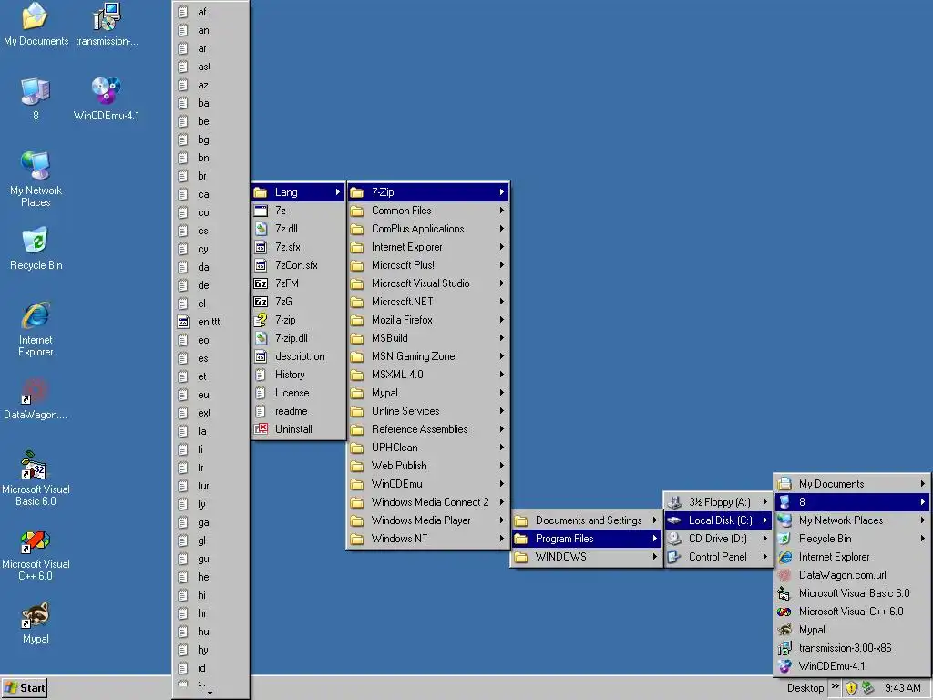Open the 'af' language file
This screenshot has width=933, height=700.
pyautogui.click(x=211, y=12)
